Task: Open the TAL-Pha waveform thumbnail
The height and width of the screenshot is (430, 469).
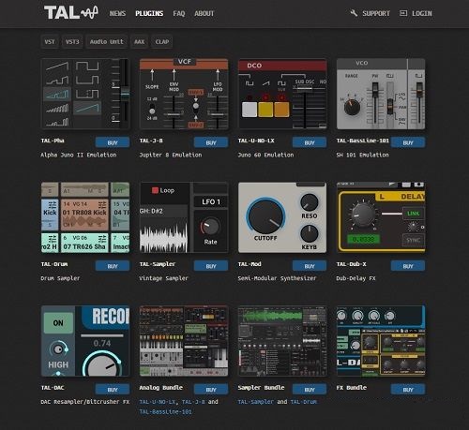Action: (x=85, y=94)
